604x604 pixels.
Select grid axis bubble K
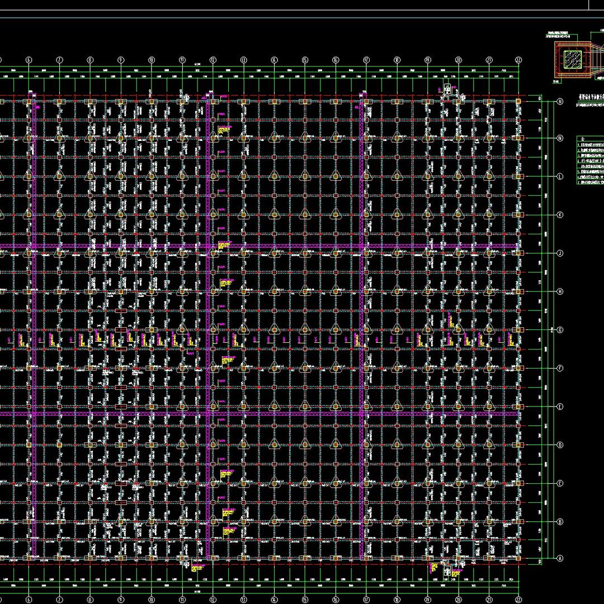559,215
